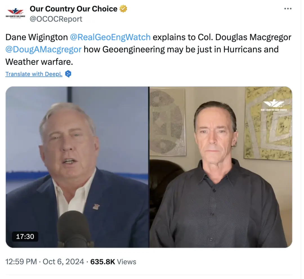Click the 17:30 video duration badge
The height and width of the screenshot is (279, 304).
25,236
